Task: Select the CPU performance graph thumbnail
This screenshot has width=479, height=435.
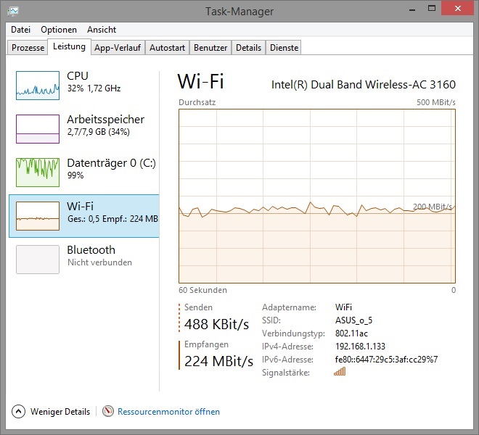Action: [38, 85]
